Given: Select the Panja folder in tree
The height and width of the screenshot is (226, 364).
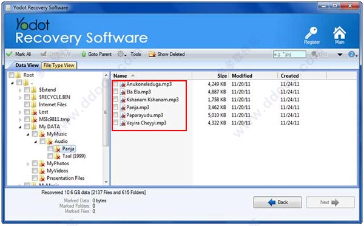Looking at the screenshot, I should coord(68,149).
